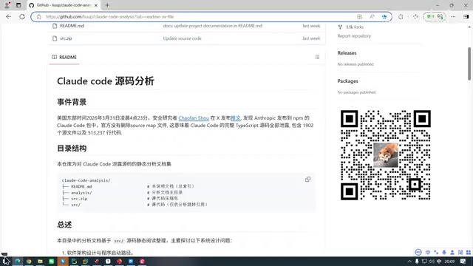Close the GitHub claude-code-analysis tab
Image resolution: width=473 pixels, height=266 pixels.
pyautogui.click(x=96, y=5)
